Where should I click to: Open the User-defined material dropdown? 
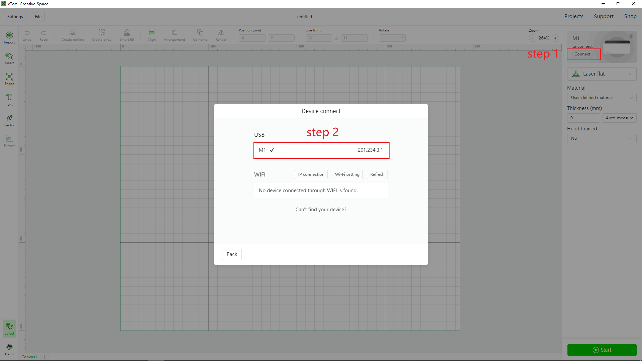pos(602,98)
